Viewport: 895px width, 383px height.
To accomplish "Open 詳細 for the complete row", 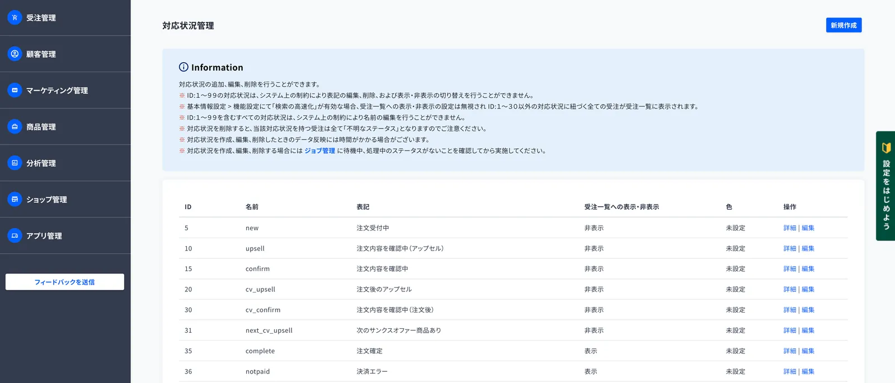I will pyautogui.click(x=790, y=351).
